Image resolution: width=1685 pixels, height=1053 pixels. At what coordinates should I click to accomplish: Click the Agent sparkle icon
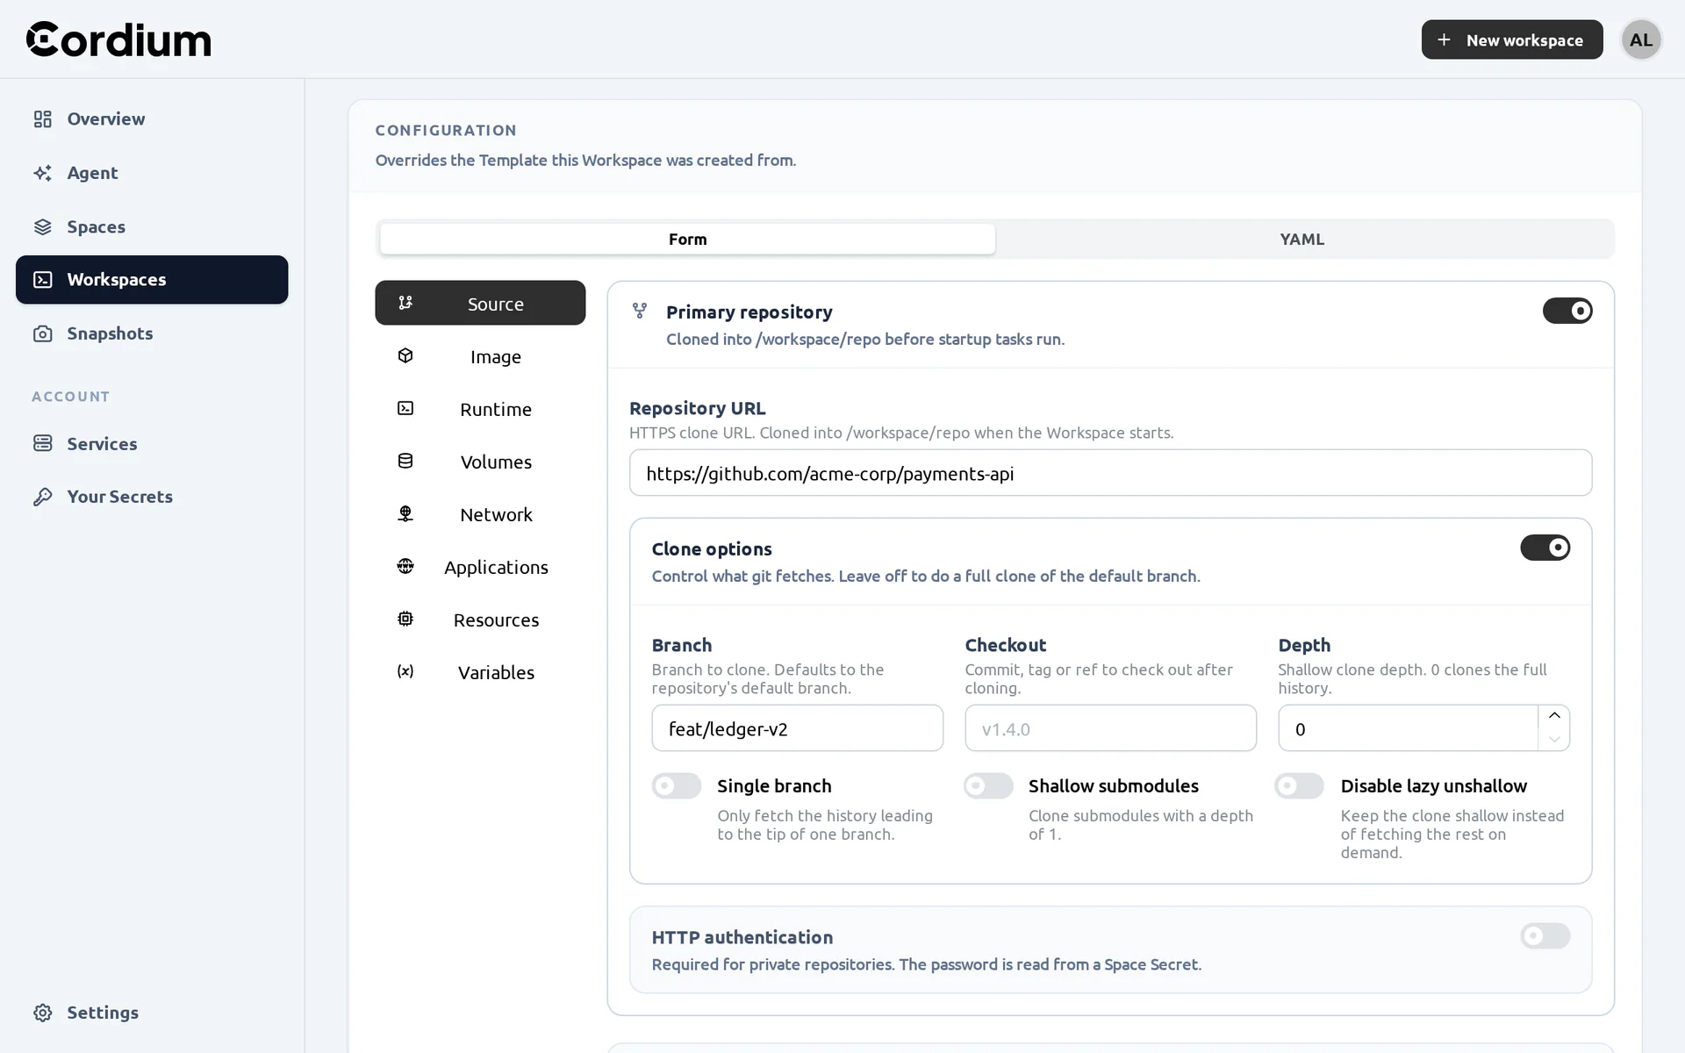tap(42, 173)
